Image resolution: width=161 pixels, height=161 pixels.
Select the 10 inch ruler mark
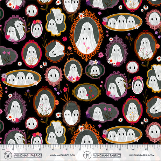[132, 149]
